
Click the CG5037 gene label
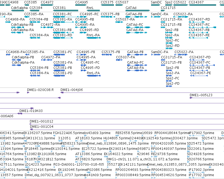[x=122, y=2]
